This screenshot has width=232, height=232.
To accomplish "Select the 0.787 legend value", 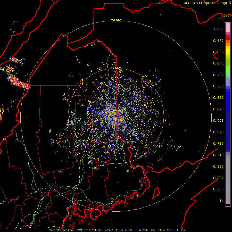I will tap(218, 75).
